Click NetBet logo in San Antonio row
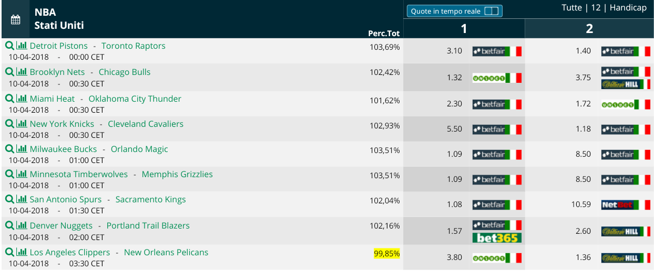 (626, 205)
